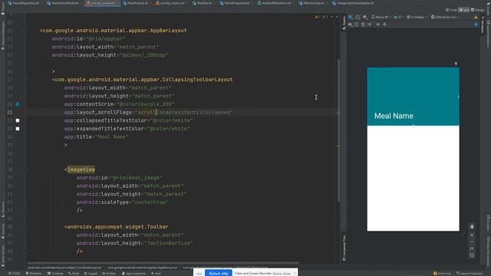Click the layout warning triangle icon
491x276 pixels.
click(x=476, y=17)
